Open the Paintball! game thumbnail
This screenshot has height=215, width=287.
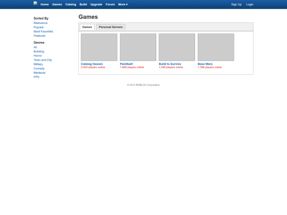(138, 47)
